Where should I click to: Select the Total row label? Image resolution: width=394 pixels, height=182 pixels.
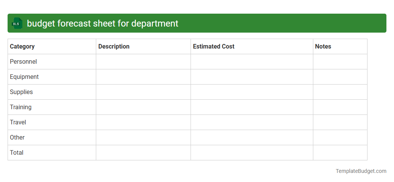(x=17, y=152)
